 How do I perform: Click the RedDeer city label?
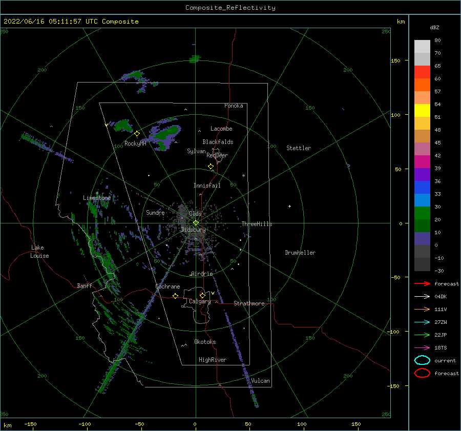pos(217,155)
